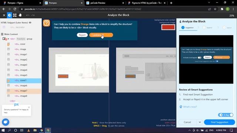Screen dimensions: 237x133
Task: Close the px chat help popup
Action: pos(29,108)
